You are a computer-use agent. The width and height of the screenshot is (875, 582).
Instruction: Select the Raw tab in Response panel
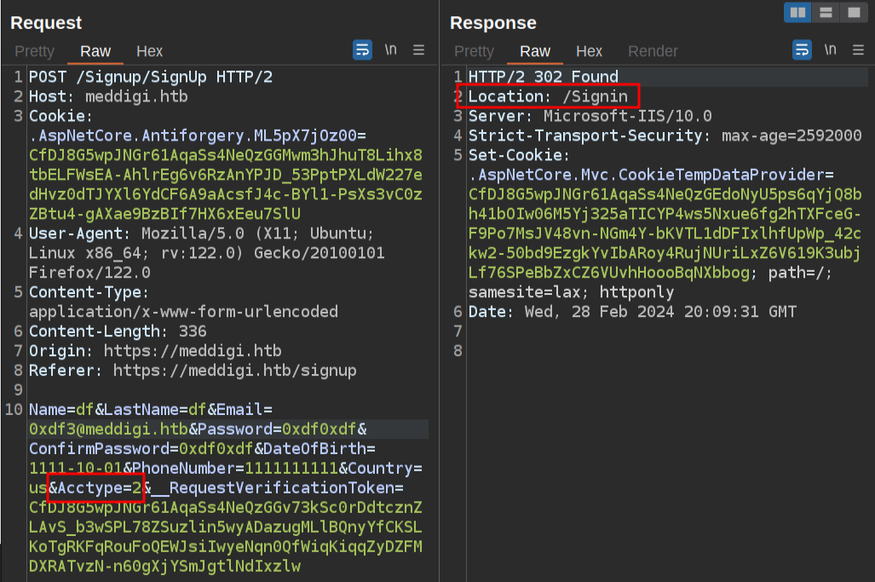click(x=535, y=51)
